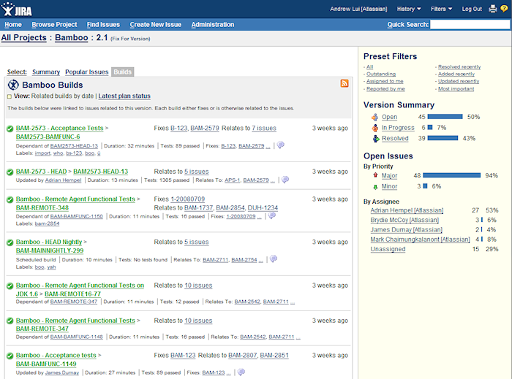Click the green Minor priority arrow icon
512x379 pixels.
[x=375, y=187]
